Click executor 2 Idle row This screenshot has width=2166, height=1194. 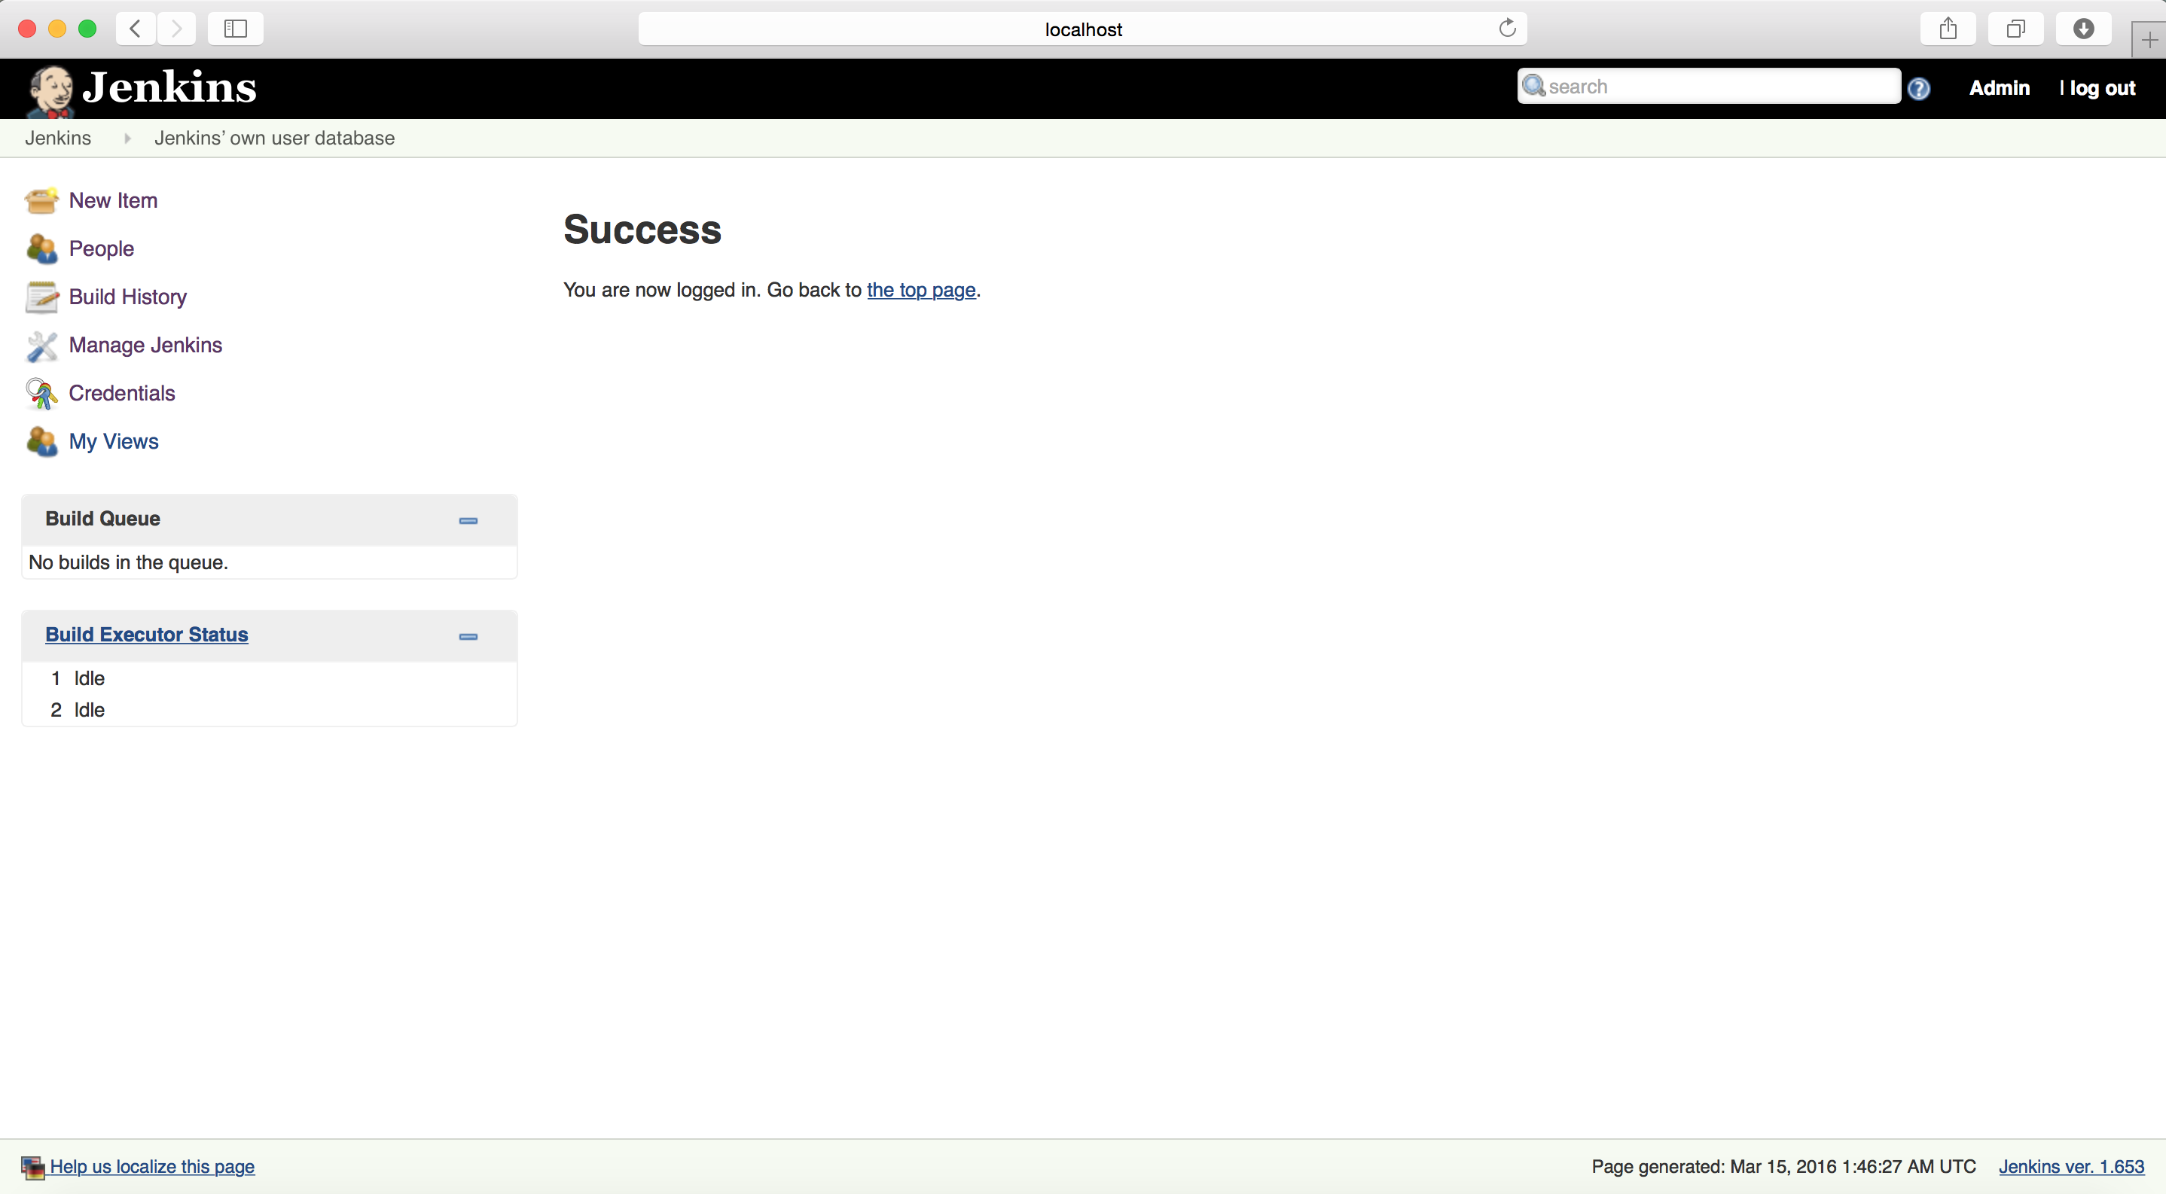click(269, 710)
